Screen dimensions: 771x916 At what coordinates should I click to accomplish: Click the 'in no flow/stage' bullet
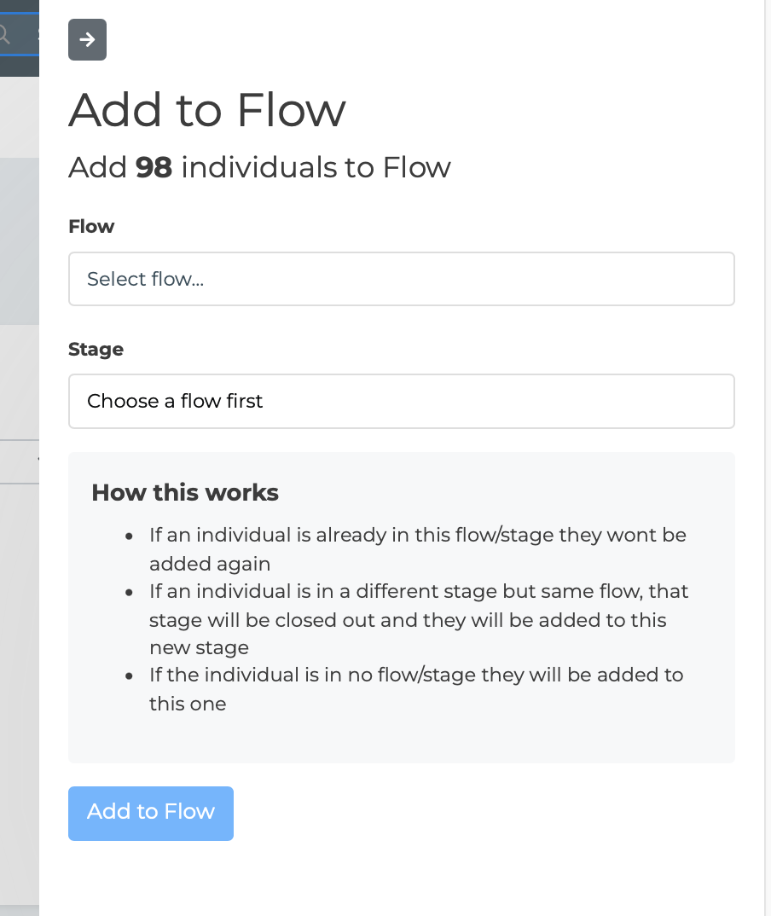(x=416, y=689)
